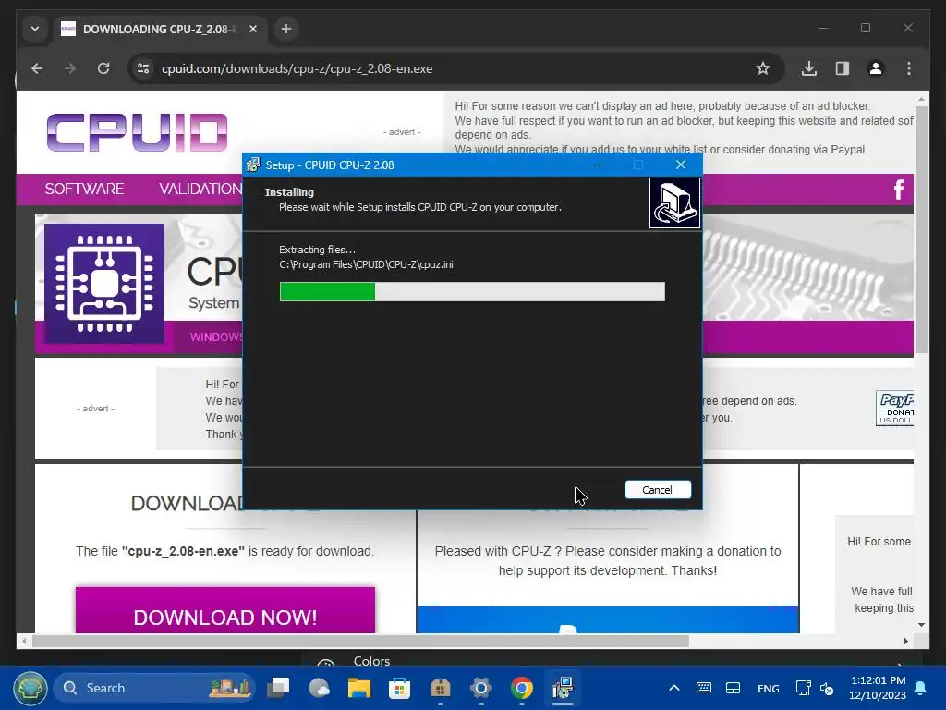
Task: Click the Setup installer title bar icon
Action: click(253, 165)
